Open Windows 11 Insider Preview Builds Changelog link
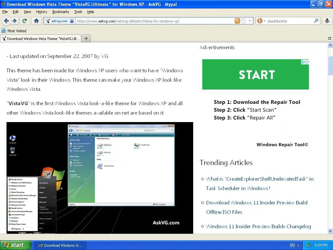333x250 pixels. 259,227
